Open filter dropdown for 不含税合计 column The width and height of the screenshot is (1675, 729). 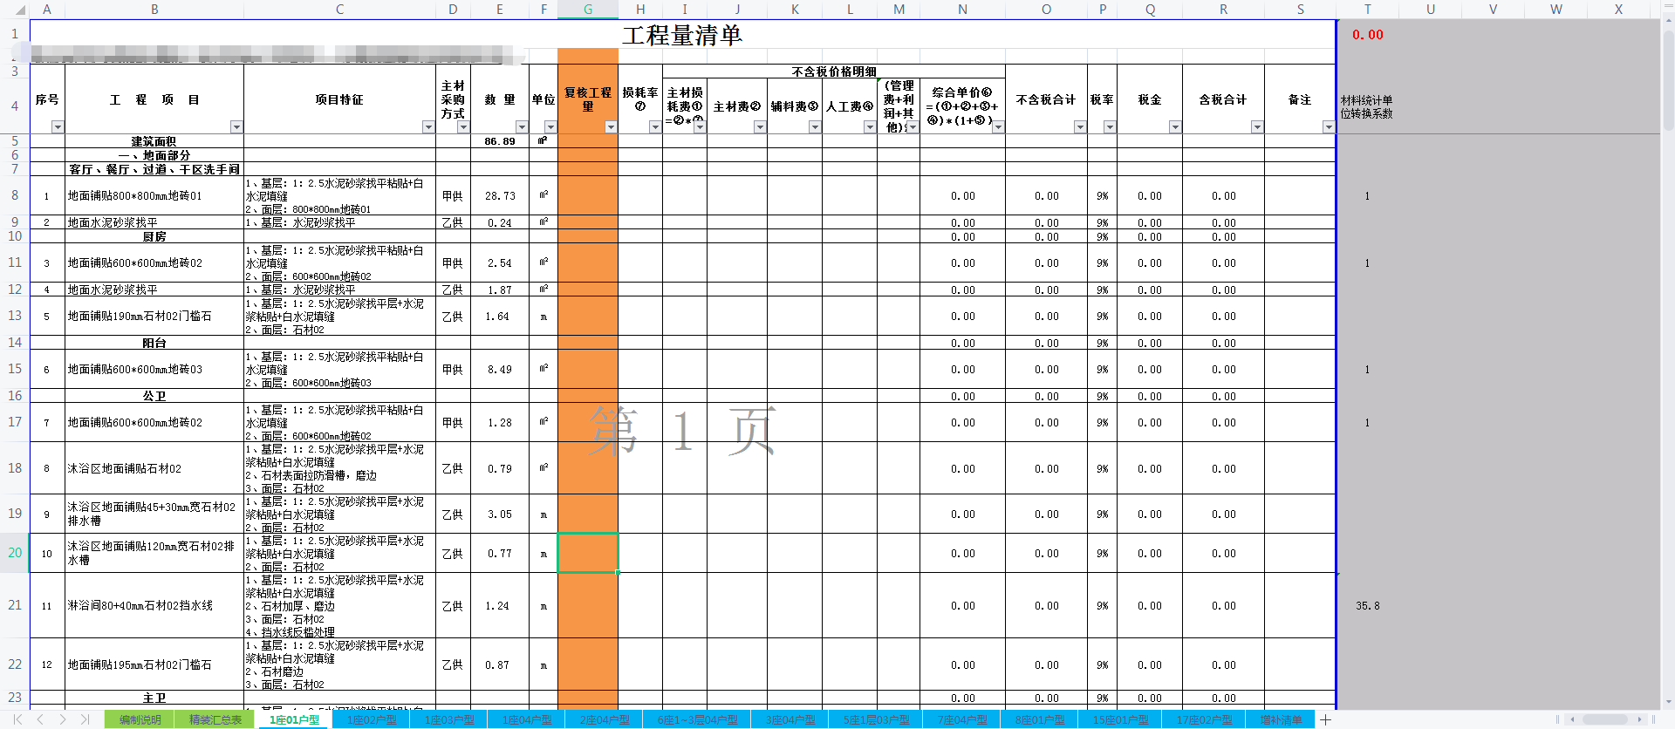pos(1080,127)
